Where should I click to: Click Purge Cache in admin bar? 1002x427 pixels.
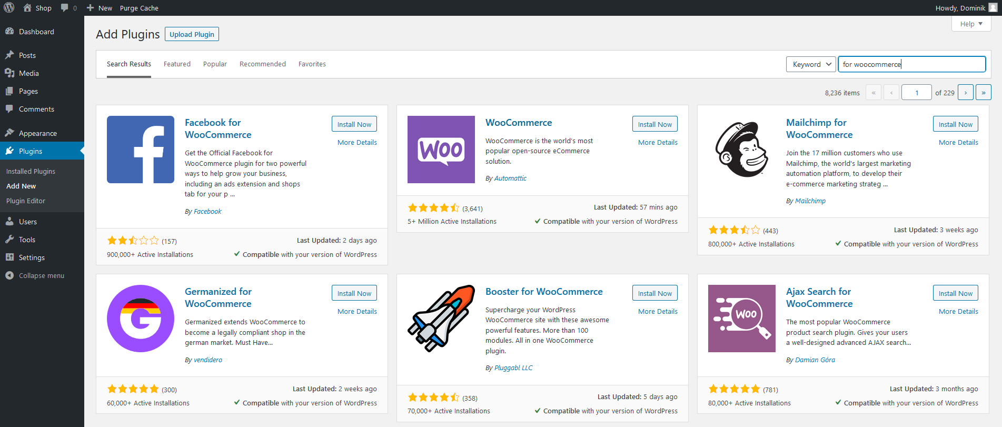[x=139, y=8]
